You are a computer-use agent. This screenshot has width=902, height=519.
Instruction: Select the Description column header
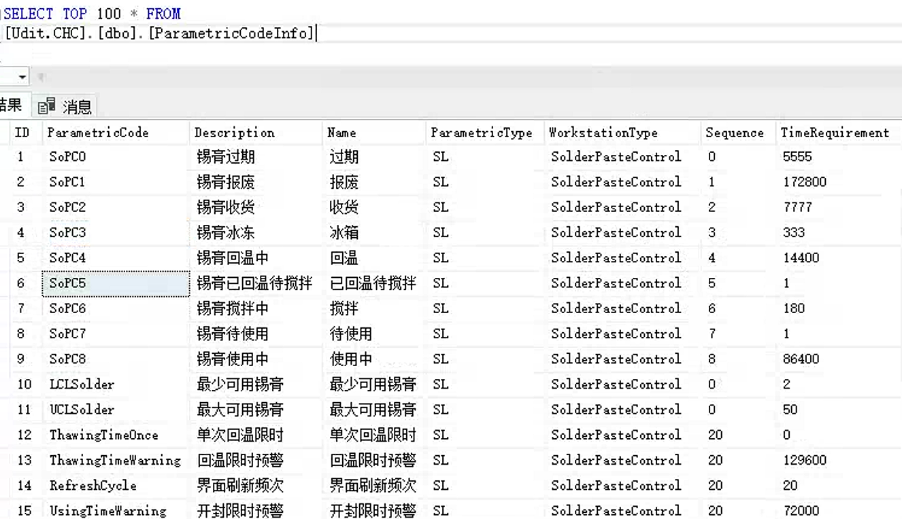pos(235,132)
